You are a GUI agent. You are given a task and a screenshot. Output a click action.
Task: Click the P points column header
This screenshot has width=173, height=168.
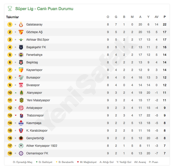point(164,17)
